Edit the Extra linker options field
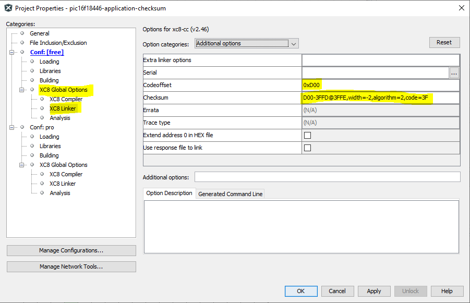This screenshot has width=470, height=303. 380,60
